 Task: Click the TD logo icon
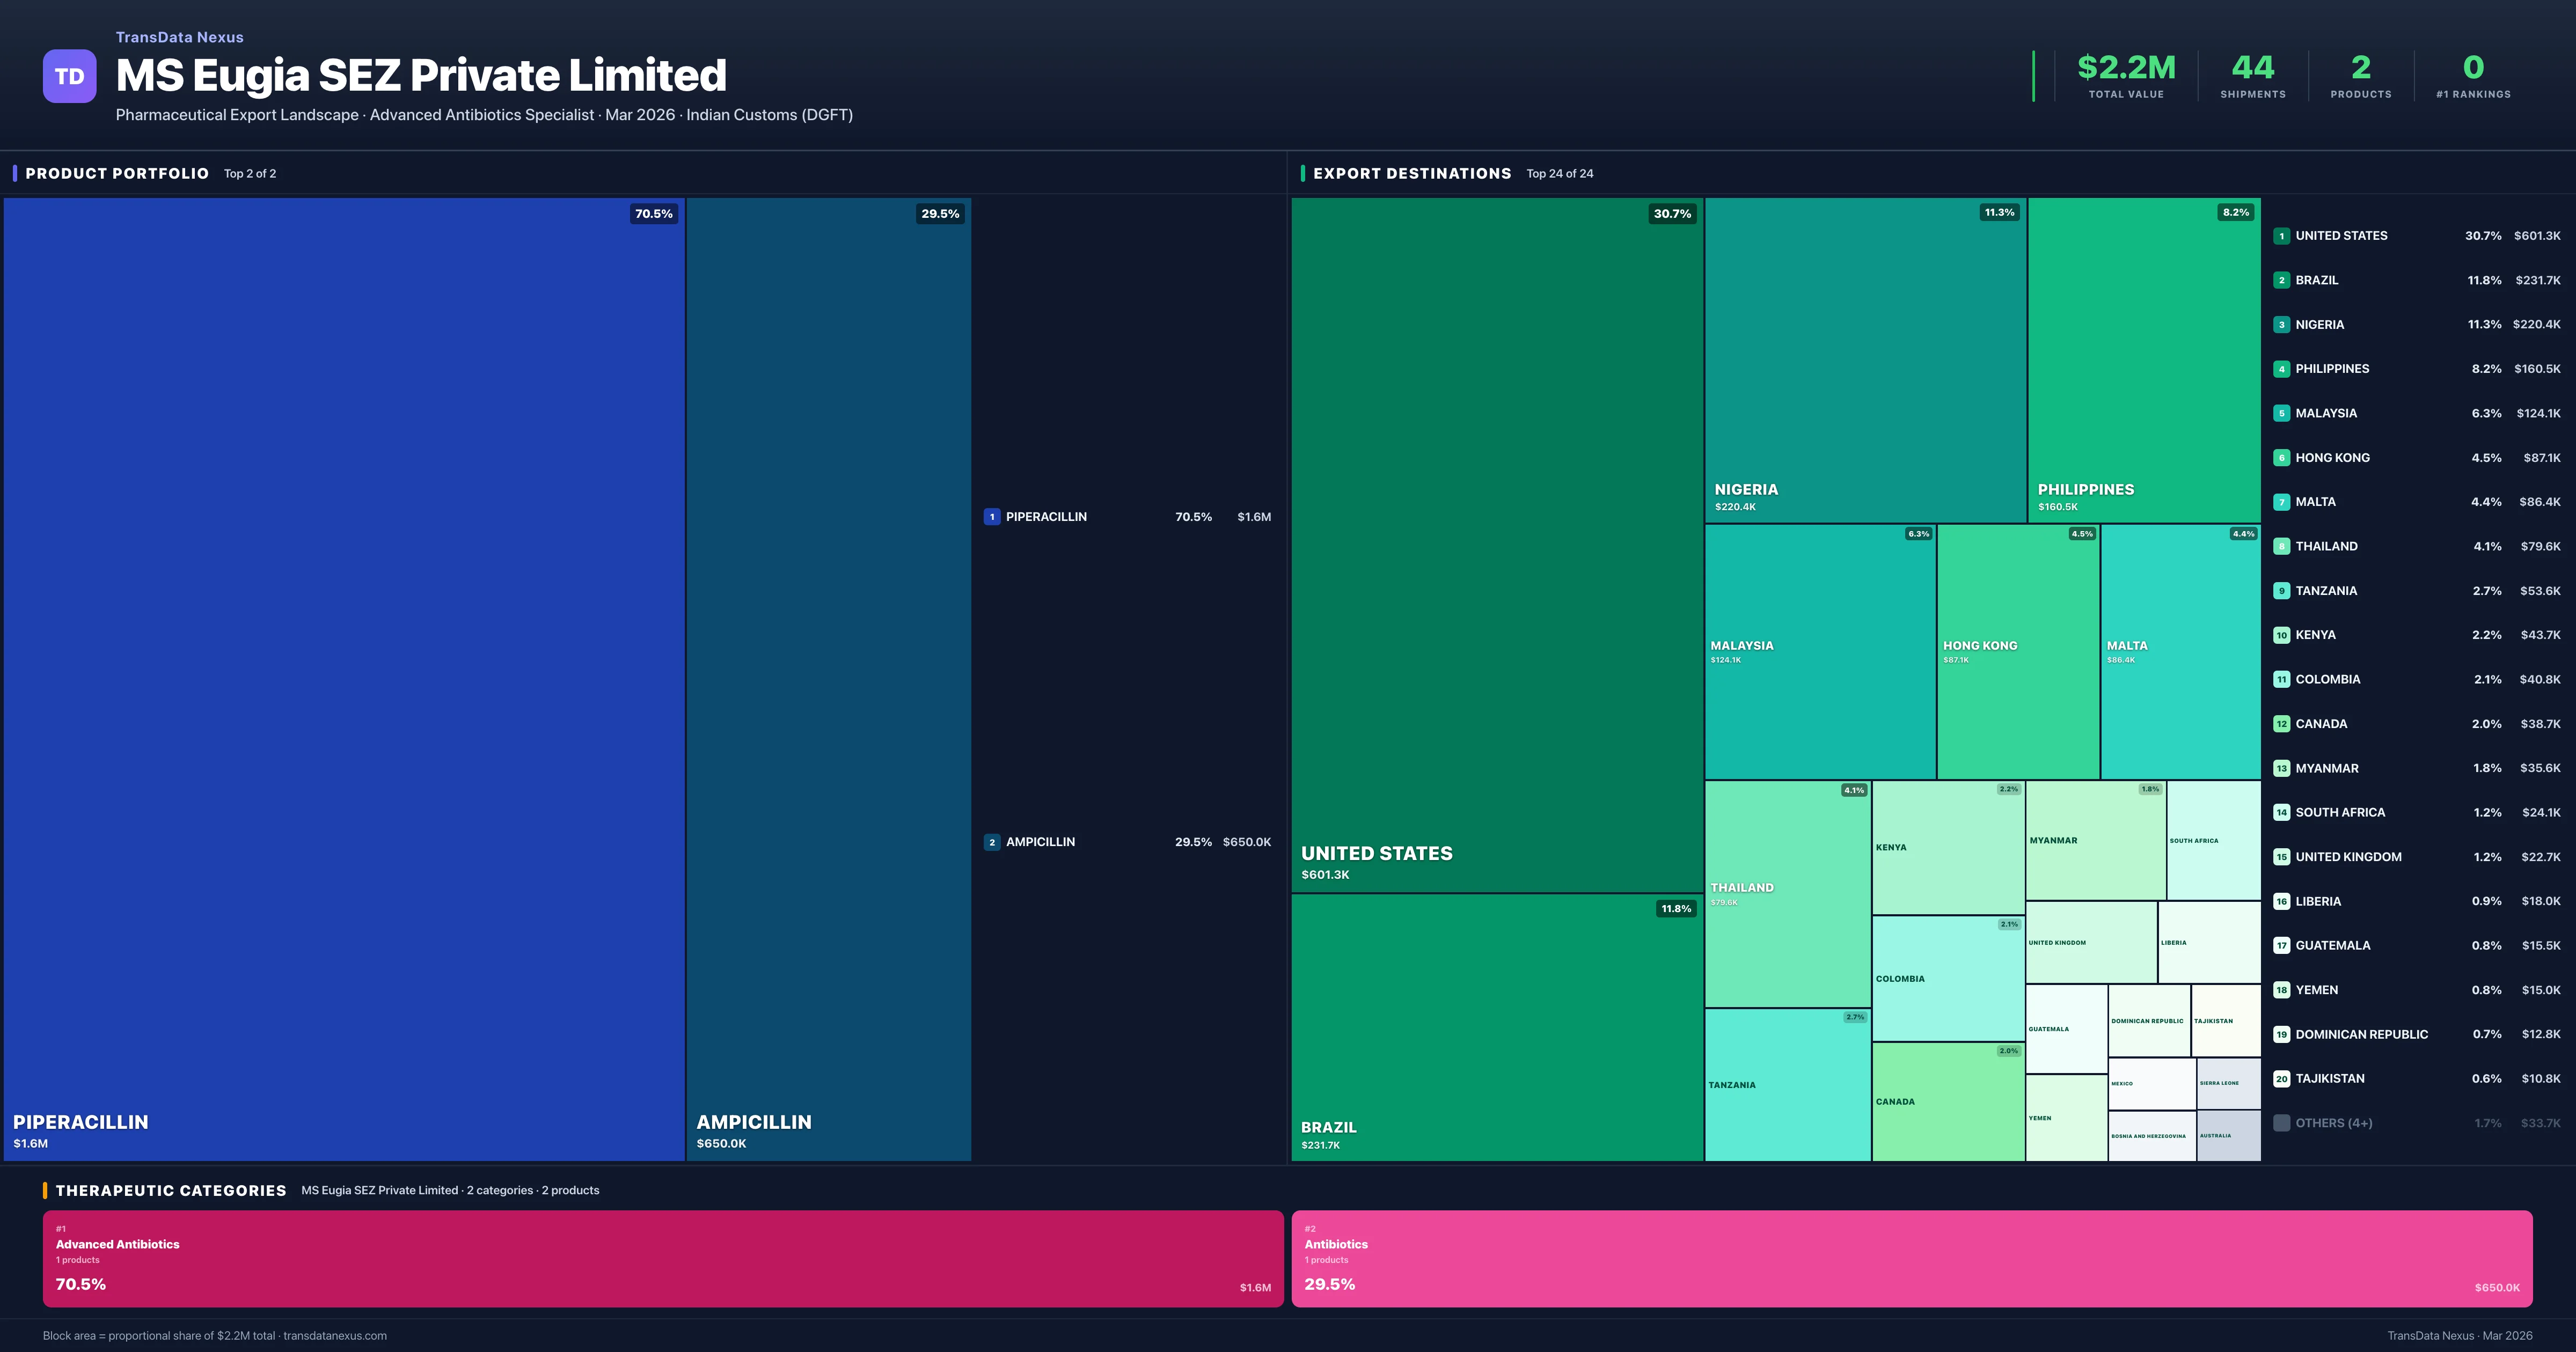[69, 76]
